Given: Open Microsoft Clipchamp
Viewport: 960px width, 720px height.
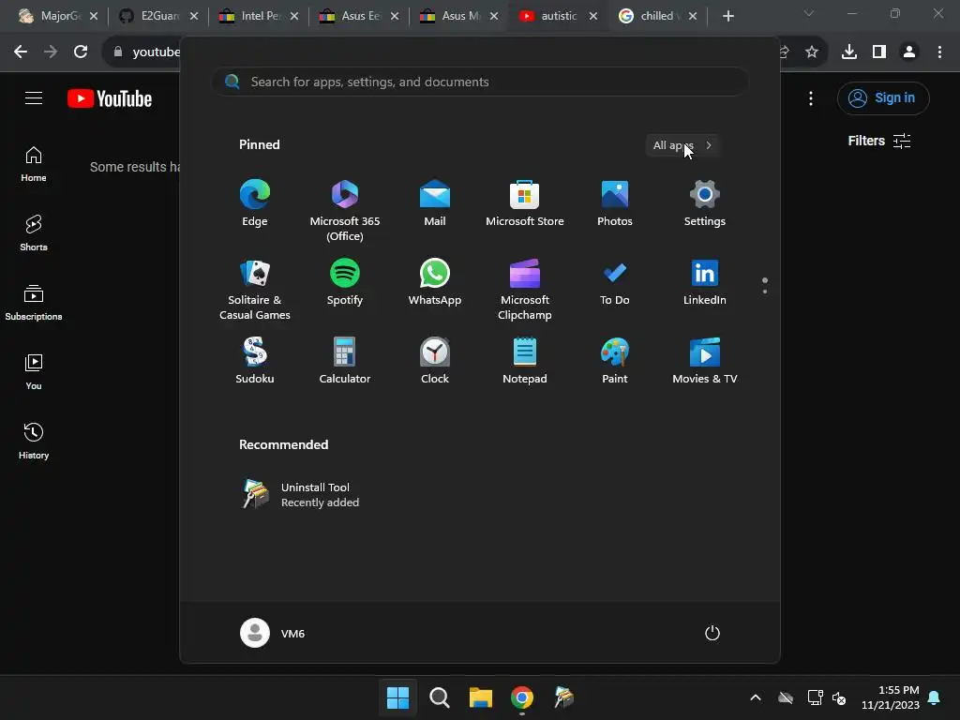Looking at the screenshot, I should coord(525,289).
